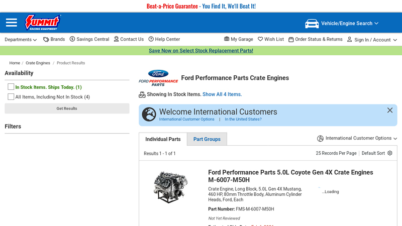This screenshot has width=402, height=226.
Task: Click Results 1 - 1 of 1 text
Action: 159,154
